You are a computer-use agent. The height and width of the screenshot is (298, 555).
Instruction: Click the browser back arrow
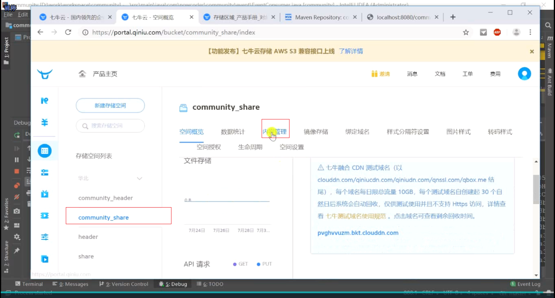(x=40, y=32)
